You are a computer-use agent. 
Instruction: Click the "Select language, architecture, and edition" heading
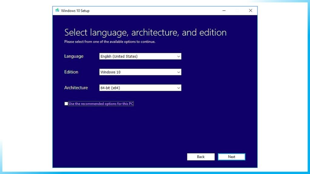coord(145,32)
